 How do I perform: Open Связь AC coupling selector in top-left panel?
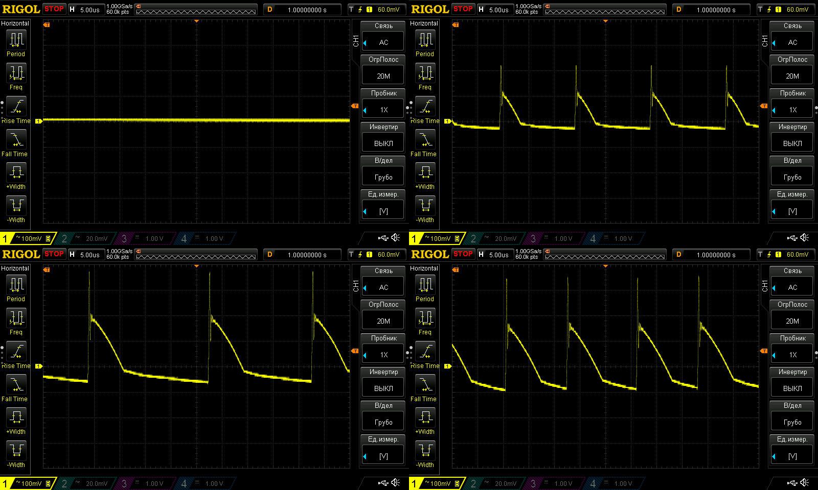383,42
